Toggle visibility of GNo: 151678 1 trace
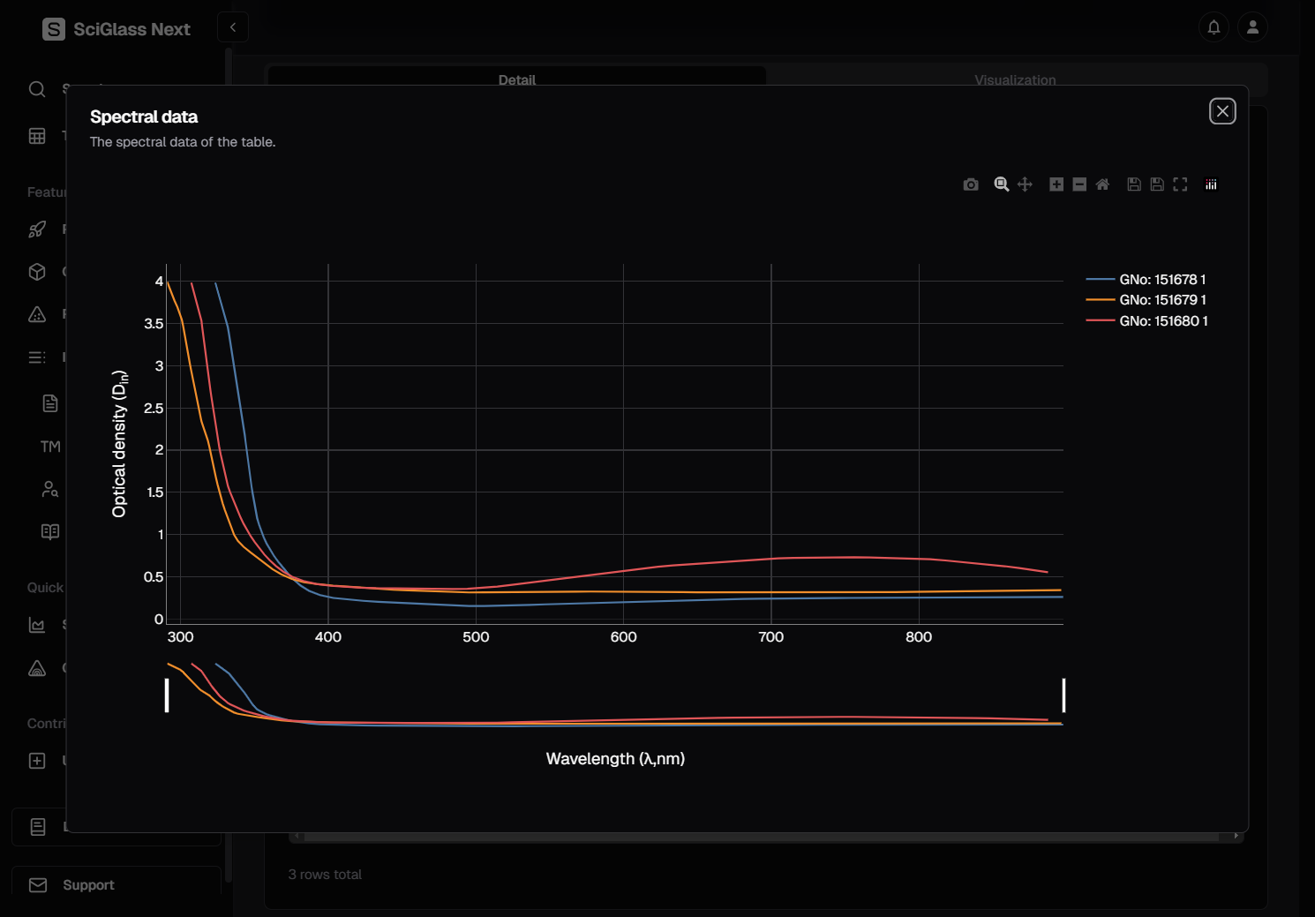 pyautogui.click(x=1161, y=280)
